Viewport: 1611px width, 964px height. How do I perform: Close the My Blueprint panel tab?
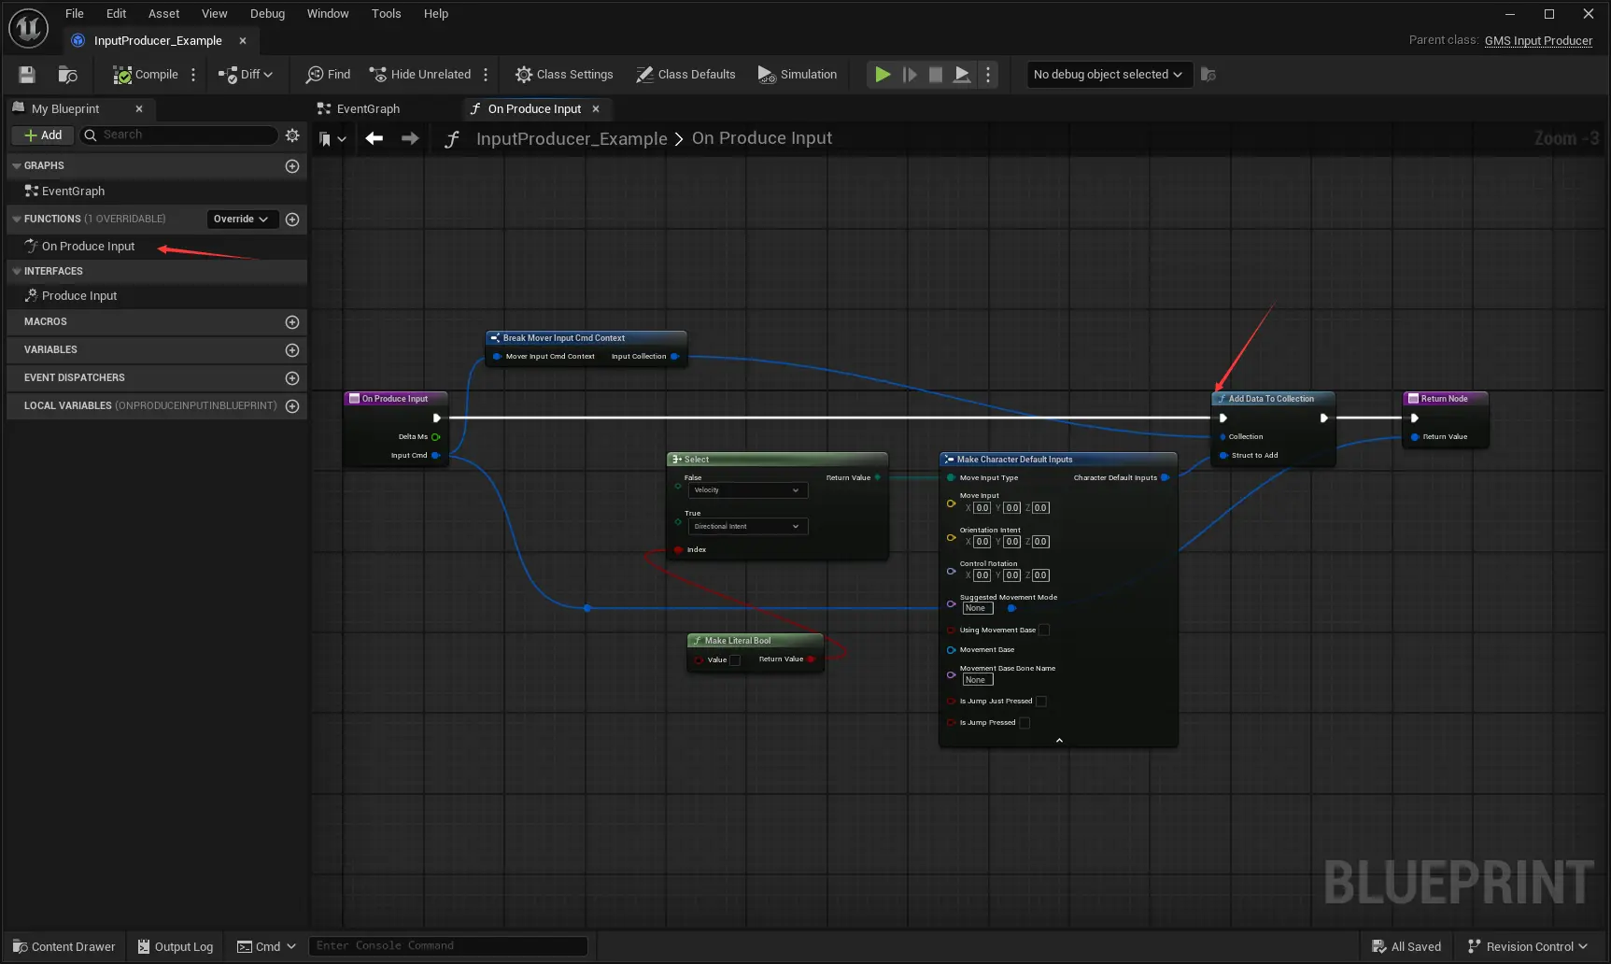[139, 109]
